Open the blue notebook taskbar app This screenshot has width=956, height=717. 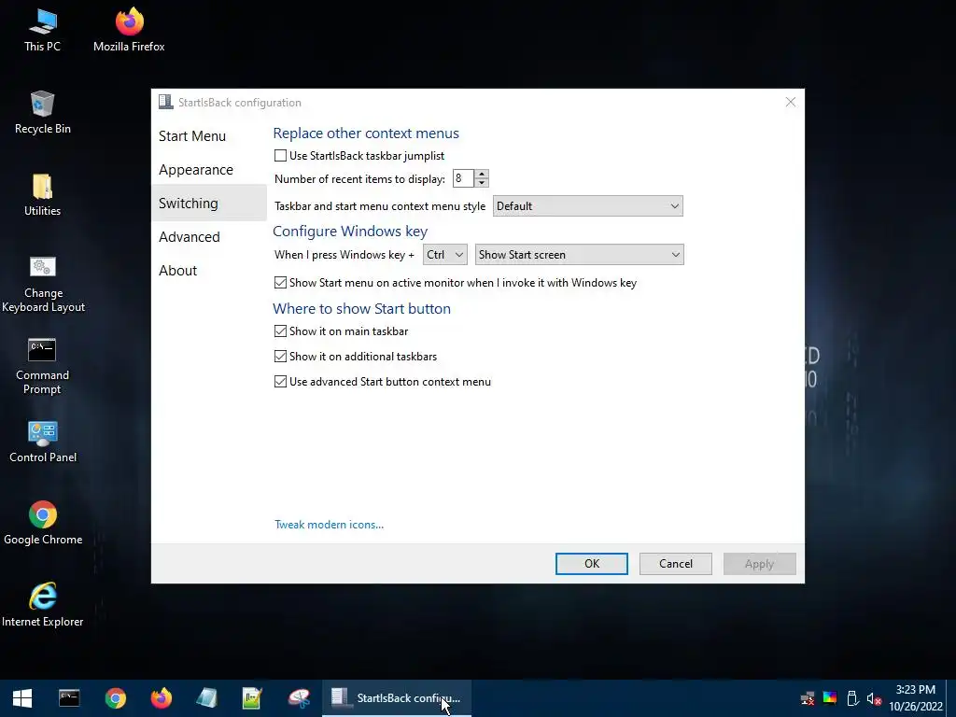(x=207, y=698)
